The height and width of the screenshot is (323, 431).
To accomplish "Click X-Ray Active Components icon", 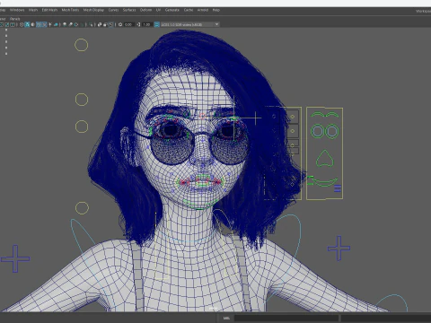I will (105, 24).
